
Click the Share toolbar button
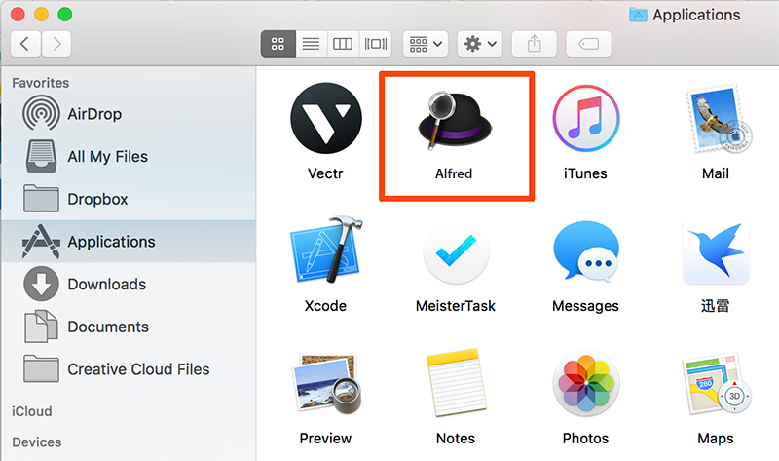534,44
